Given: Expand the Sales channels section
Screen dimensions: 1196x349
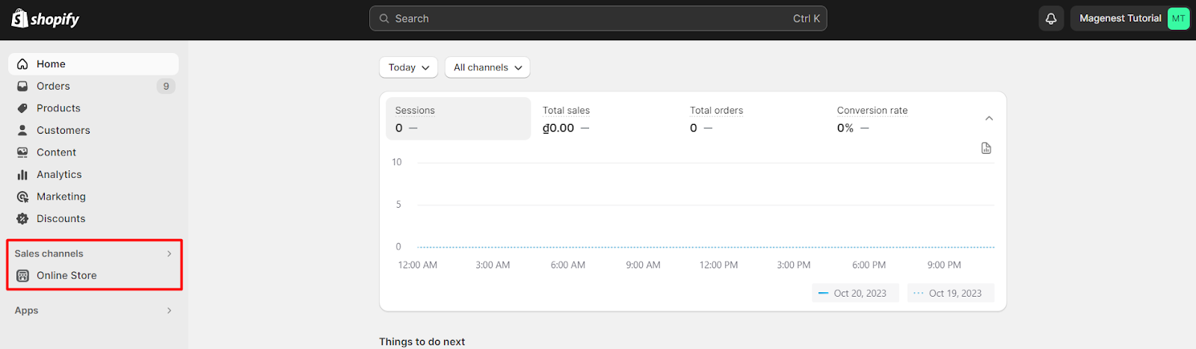Looking at the screenshot, I should point(93,253).
